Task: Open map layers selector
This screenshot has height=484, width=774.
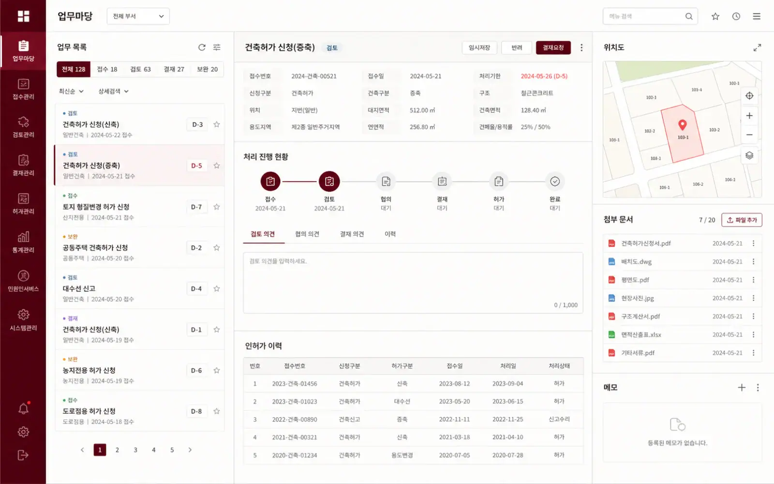Action: point(749,155)
